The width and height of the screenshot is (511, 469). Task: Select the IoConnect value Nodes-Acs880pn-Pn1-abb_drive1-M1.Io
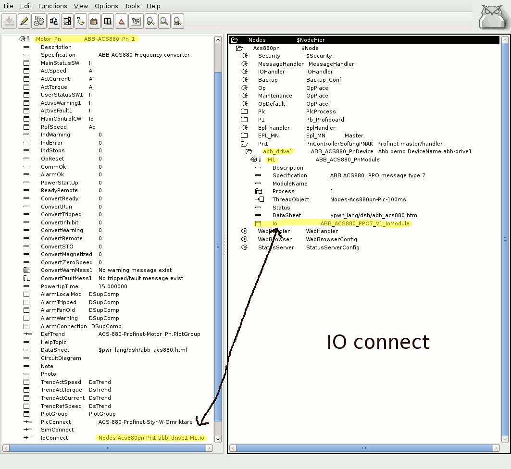151,438
